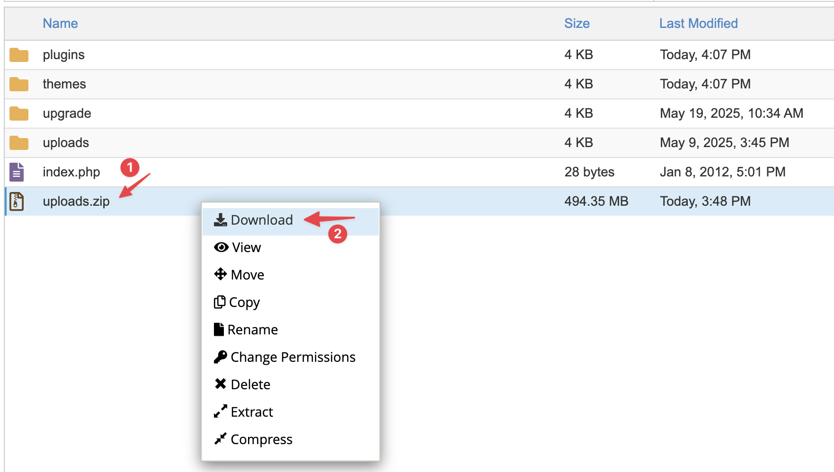The width and height of the screenshot is (834, 472).
Task: Click the May 9, 2025, 3:45 PM cell
Action: (x=725, y=143)
